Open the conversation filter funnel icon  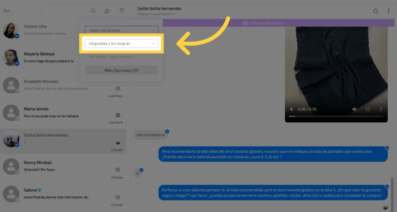click(x=122, y=11)
